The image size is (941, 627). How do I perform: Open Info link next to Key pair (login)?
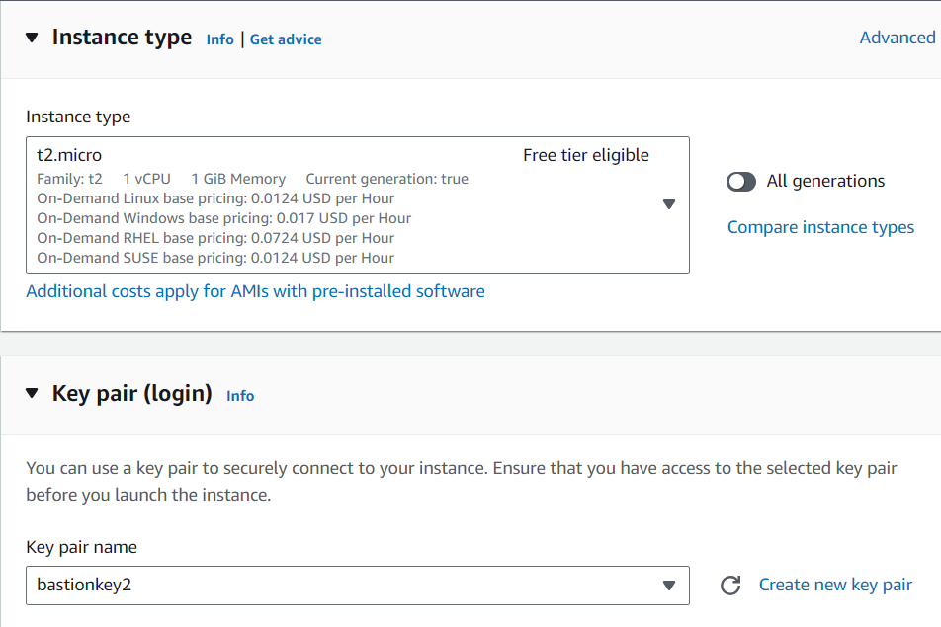(x=240, y=396)
